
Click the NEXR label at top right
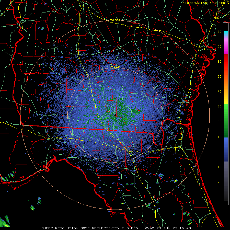pyautogui.click(x=225, y=15)
